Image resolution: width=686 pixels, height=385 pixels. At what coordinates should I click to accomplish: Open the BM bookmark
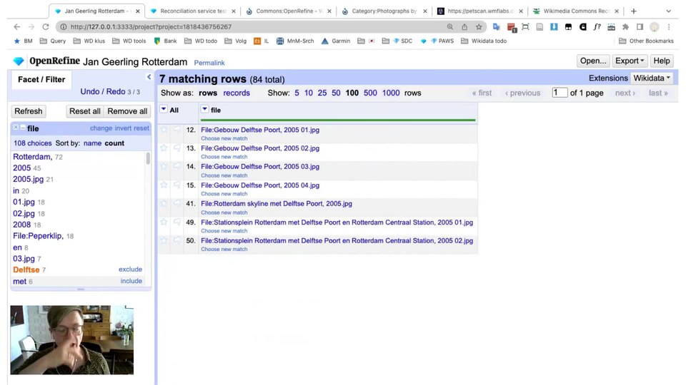point(23,41)
